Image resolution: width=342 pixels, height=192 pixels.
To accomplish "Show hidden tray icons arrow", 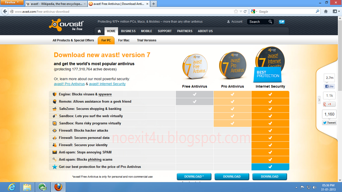I will point(296,187).
